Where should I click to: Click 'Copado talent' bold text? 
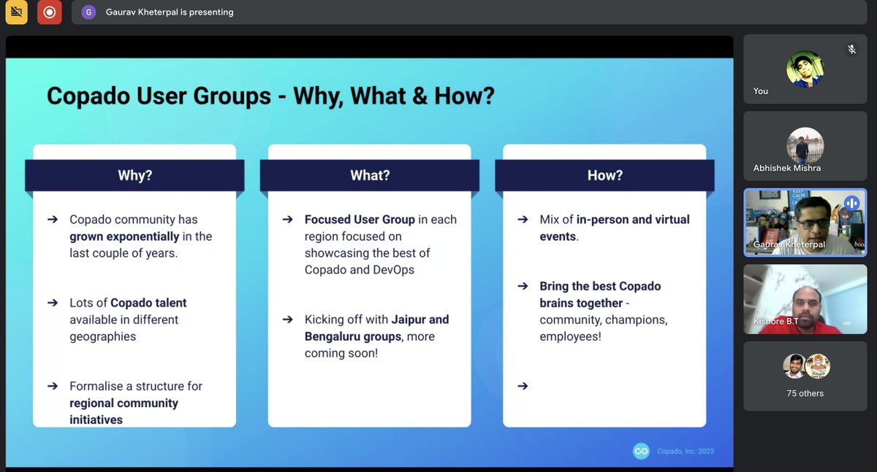click(x=148, y=303)
